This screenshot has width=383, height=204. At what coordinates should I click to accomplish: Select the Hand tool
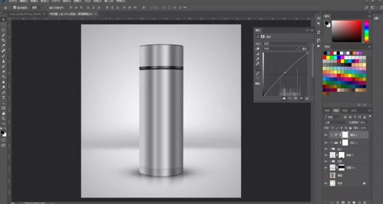pyautogui.click(x=3, y=113)
